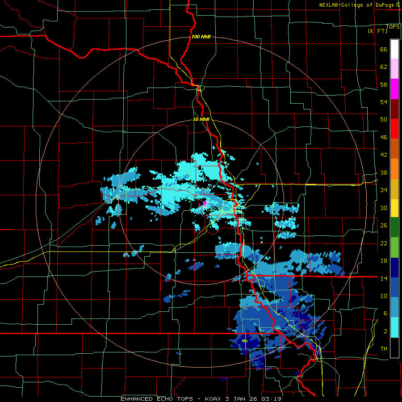The image size is (402, 402).
Task: Click the 2 legend value
Action: coord(385,331)
